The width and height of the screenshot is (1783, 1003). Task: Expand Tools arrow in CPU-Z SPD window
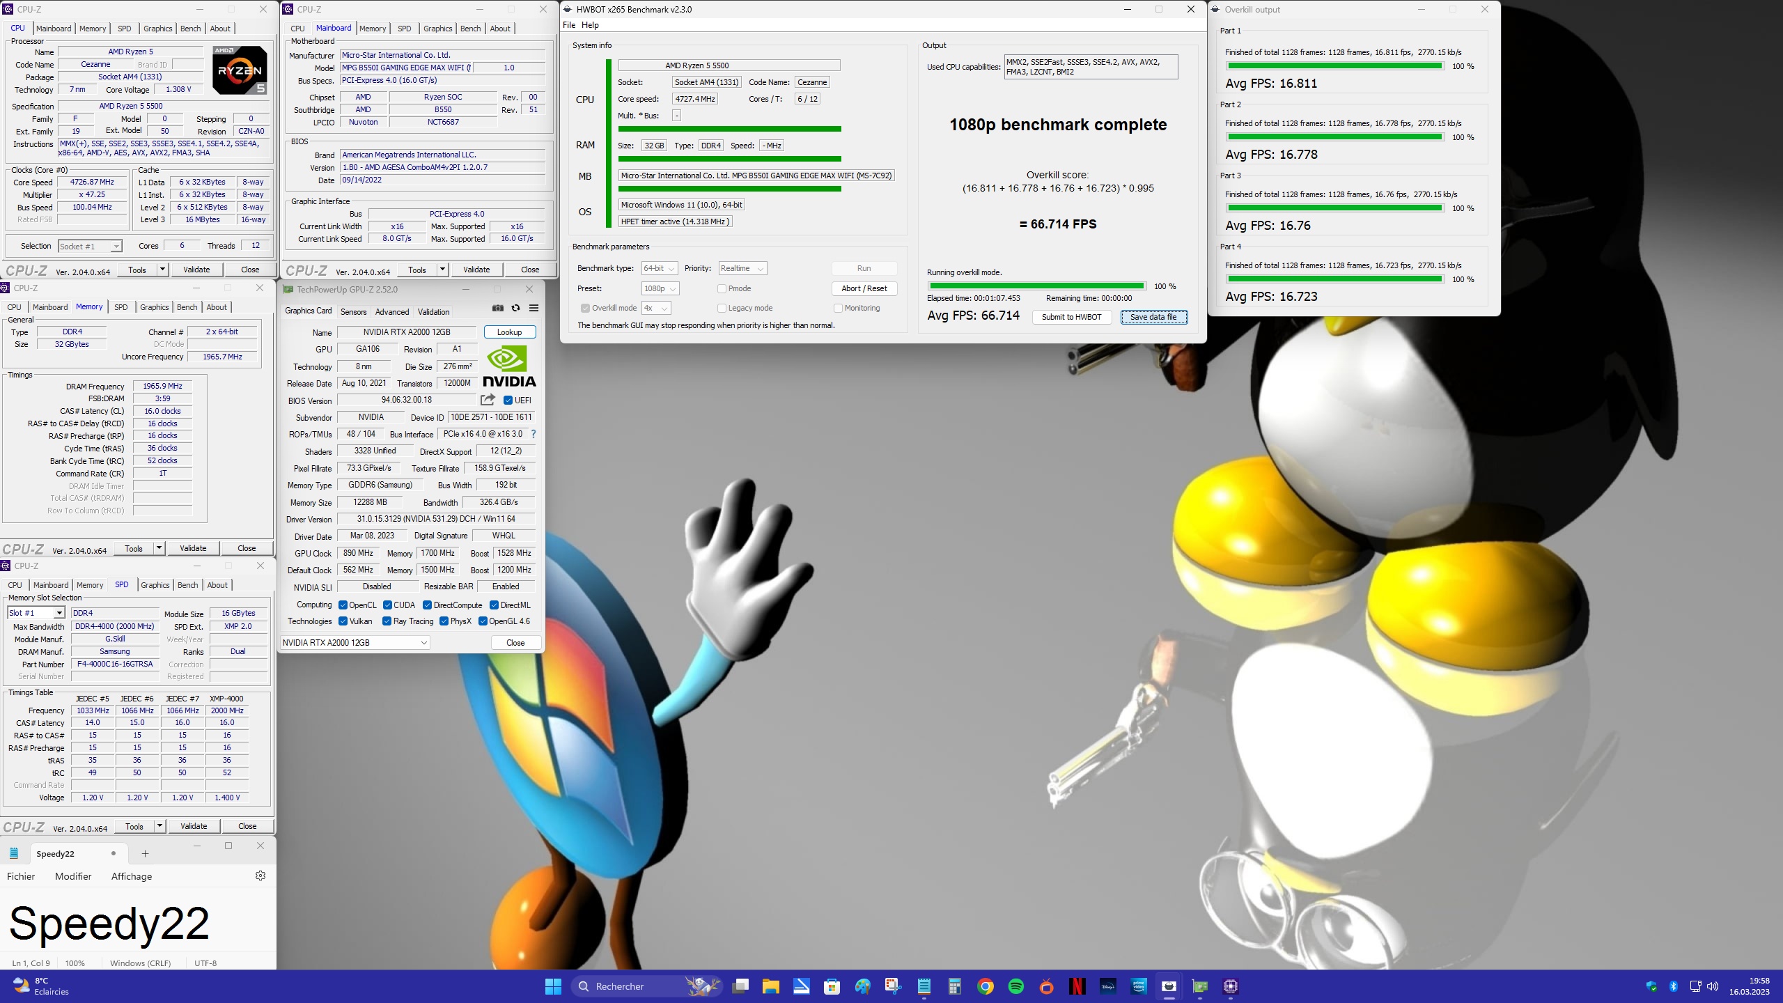(159, 826)
